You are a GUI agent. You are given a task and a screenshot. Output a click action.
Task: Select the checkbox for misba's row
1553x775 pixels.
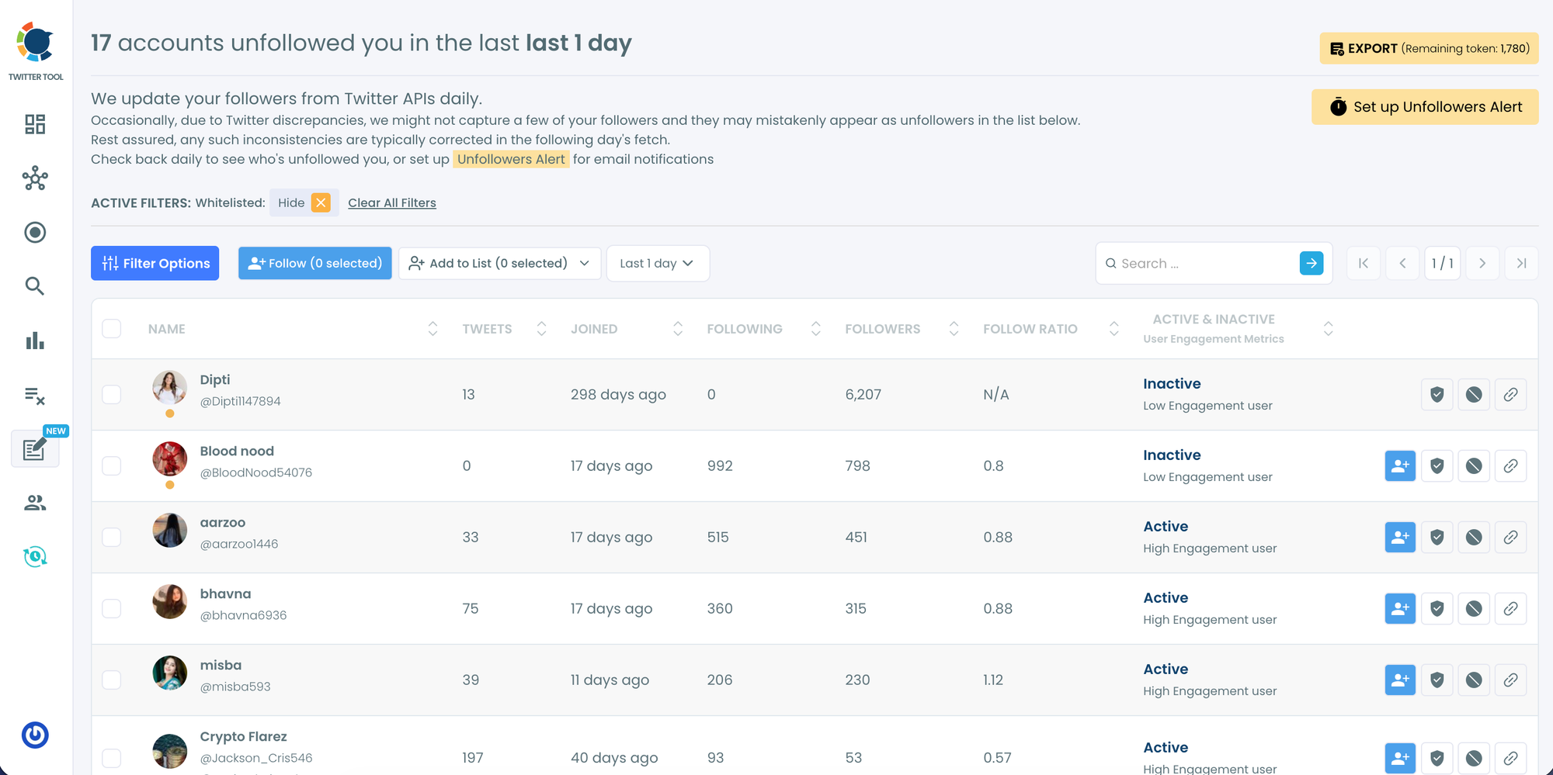(x=112, y=680)
